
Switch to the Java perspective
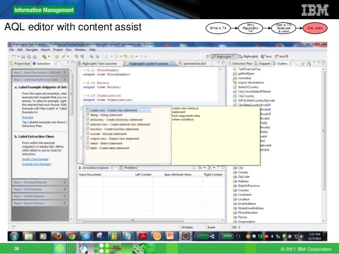pyautogui.click(x=266, y=56)
